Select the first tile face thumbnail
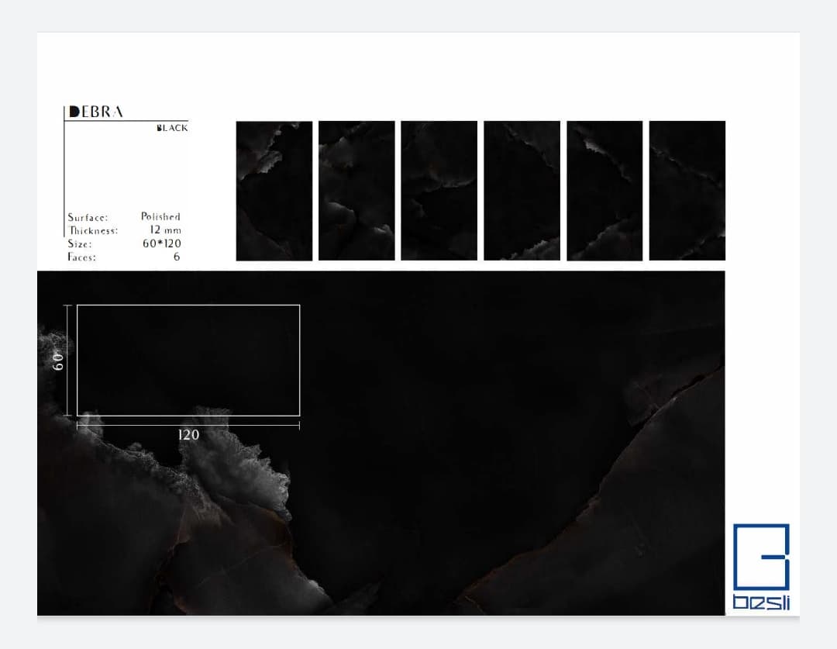 [x=274, y=191]
